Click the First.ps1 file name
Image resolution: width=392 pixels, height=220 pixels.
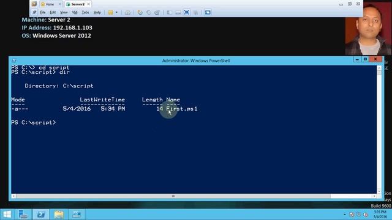coord(182,109)
